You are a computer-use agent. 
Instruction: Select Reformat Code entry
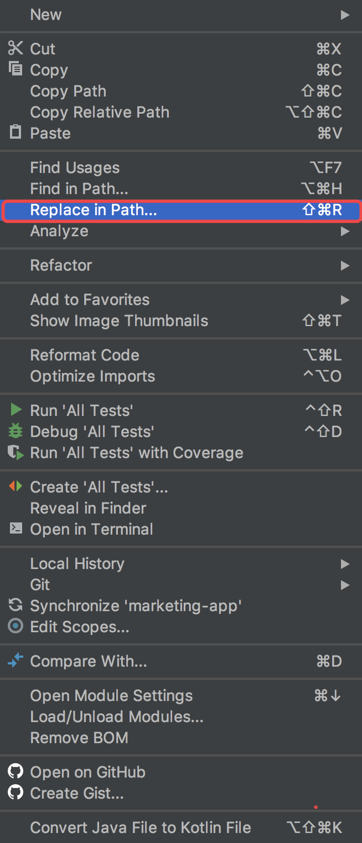point(85,355)
